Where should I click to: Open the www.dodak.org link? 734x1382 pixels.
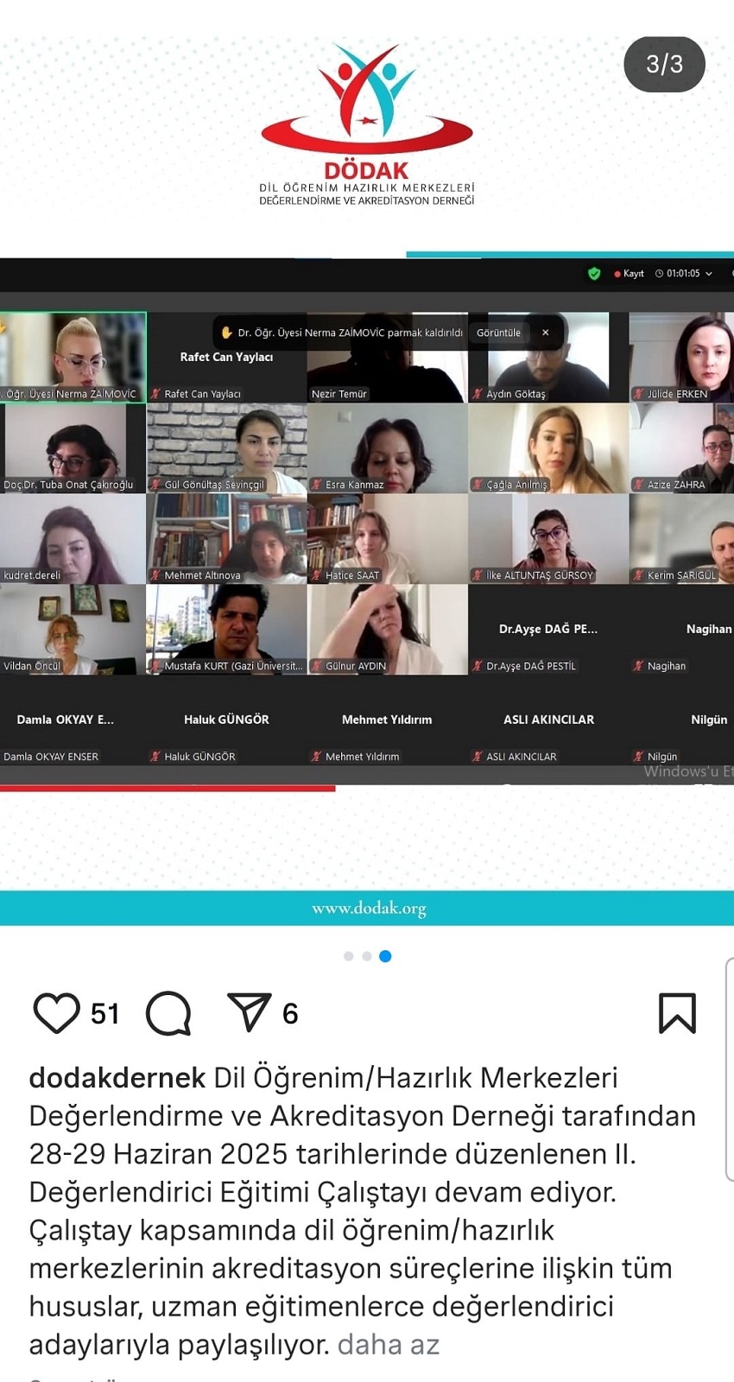(369, 908)
